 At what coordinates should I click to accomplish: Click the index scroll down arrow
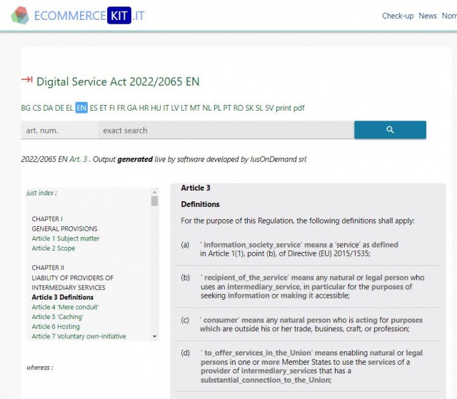tap(154, 336)
